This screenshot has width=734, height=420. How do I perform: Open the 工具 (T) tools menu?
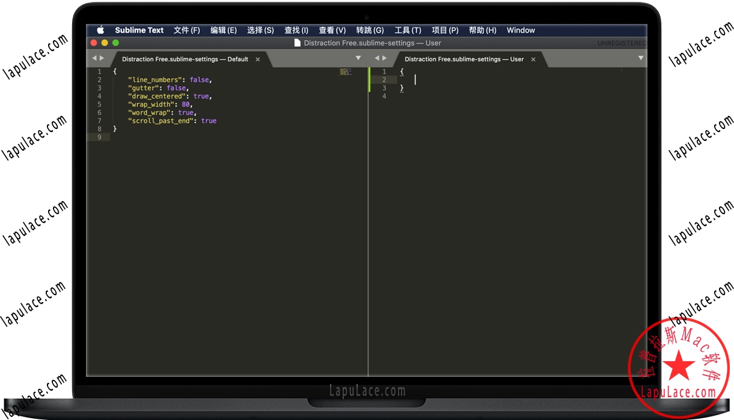[408, 30]
